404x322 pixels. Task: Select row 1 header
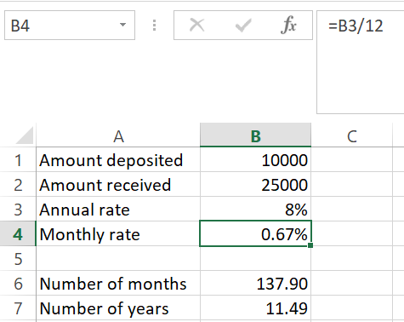18,159
